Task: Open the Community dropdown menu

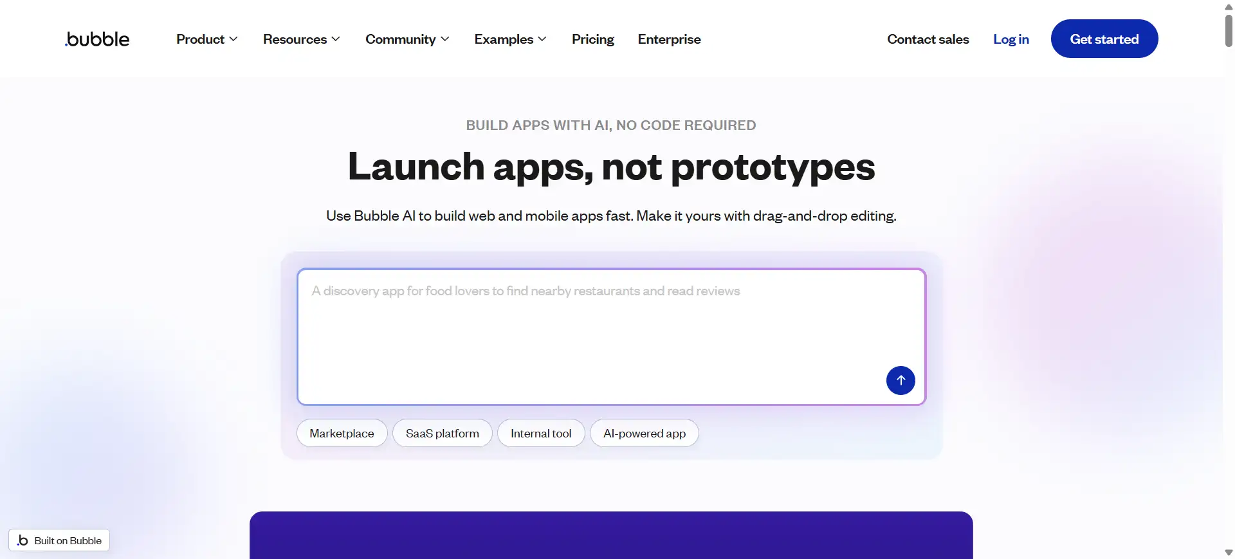Action: click(407, 39)
